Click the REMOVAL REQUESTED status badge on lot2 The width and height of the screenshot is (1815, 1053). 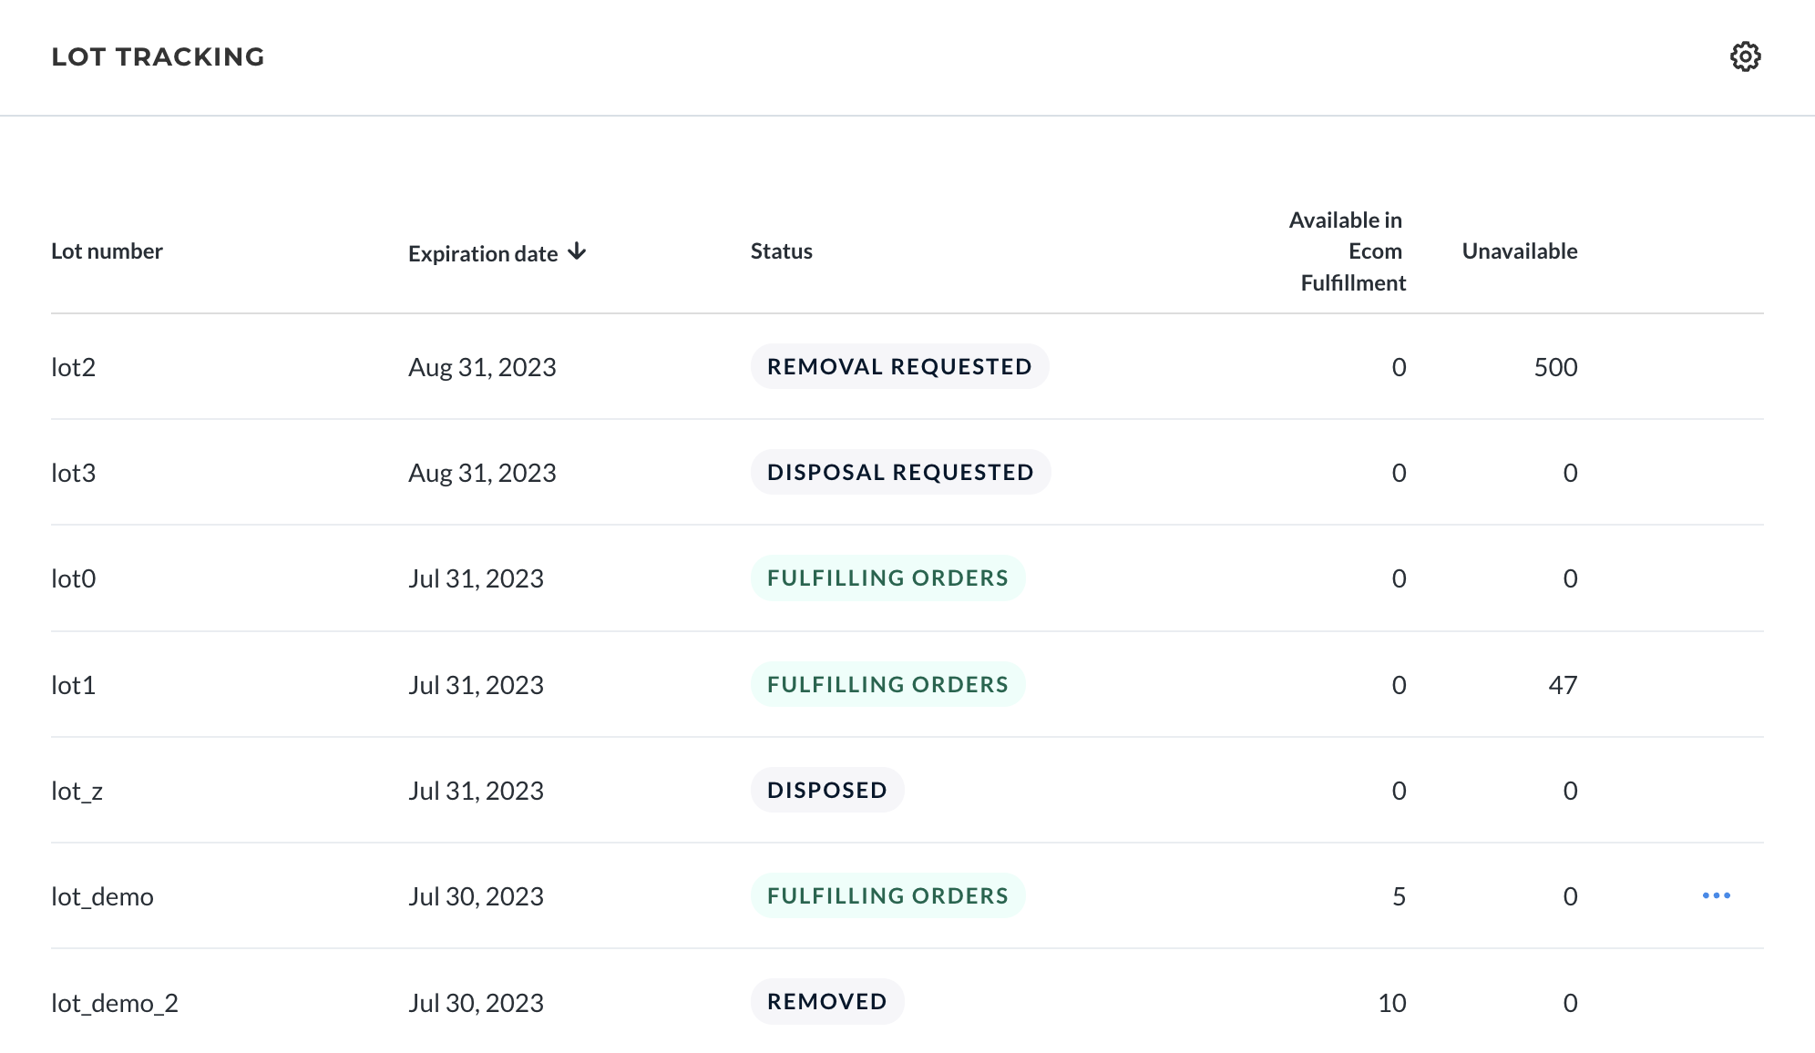click(x=899, y=366)
